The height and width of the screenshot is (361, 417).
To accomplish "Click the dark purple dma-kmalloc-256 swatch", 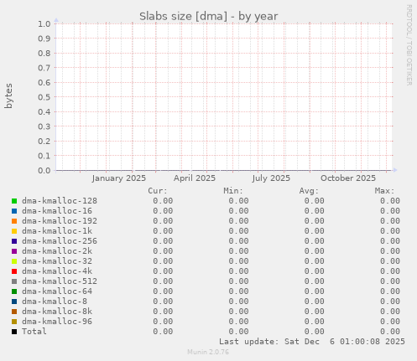I will tap(14, 241).
